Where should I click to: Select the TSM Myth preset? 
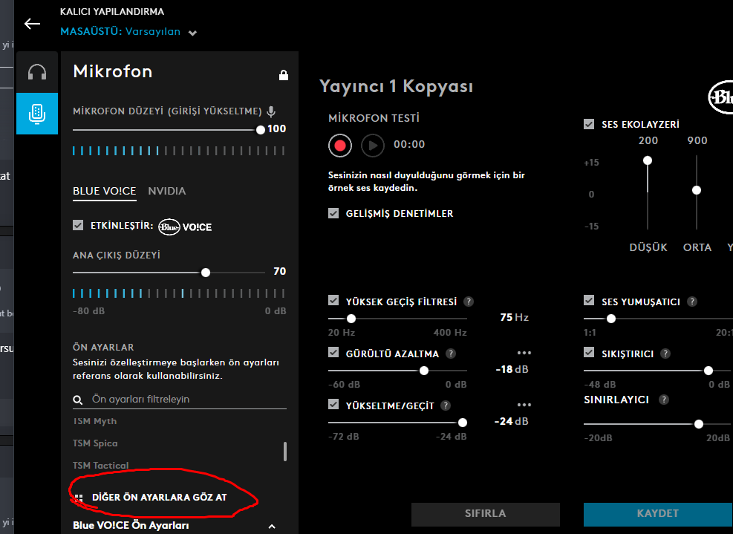point(95,421)
